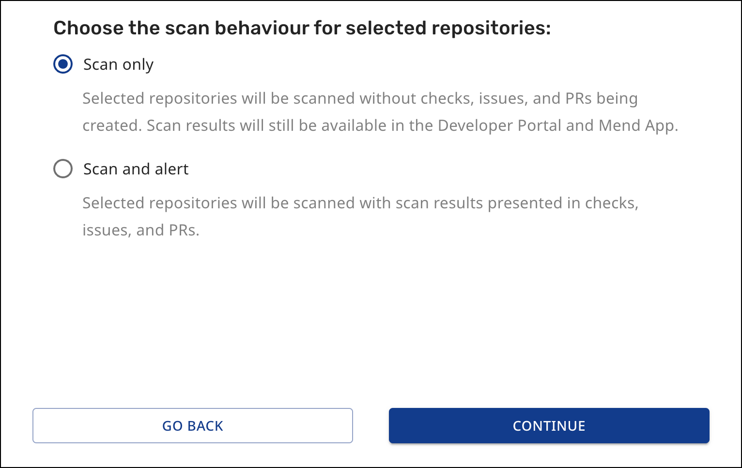Click the "Choose the scan behaviour" heading

pyautogui.click(x=302, y=28)
